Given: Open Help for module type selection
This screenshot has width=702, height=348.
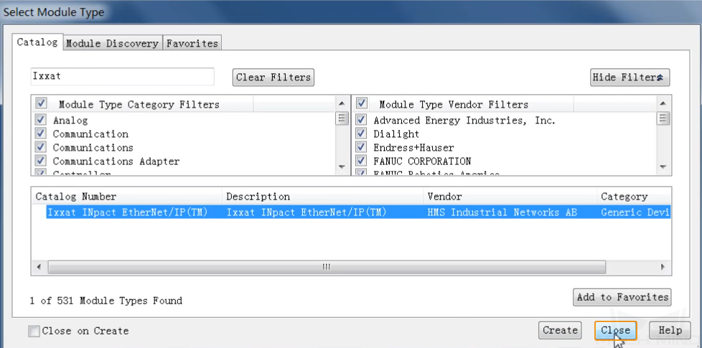Looking at the screenshot, I should pyautogui.click(x=670, y=331).
